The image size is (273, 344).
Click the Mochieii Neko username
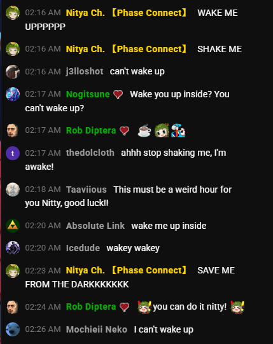[x=97, y=329]
